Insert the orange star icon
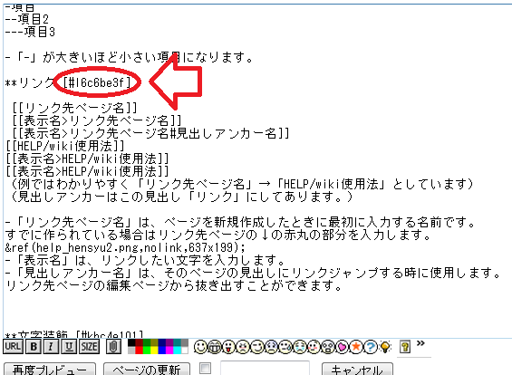 [x=356, y=347]
